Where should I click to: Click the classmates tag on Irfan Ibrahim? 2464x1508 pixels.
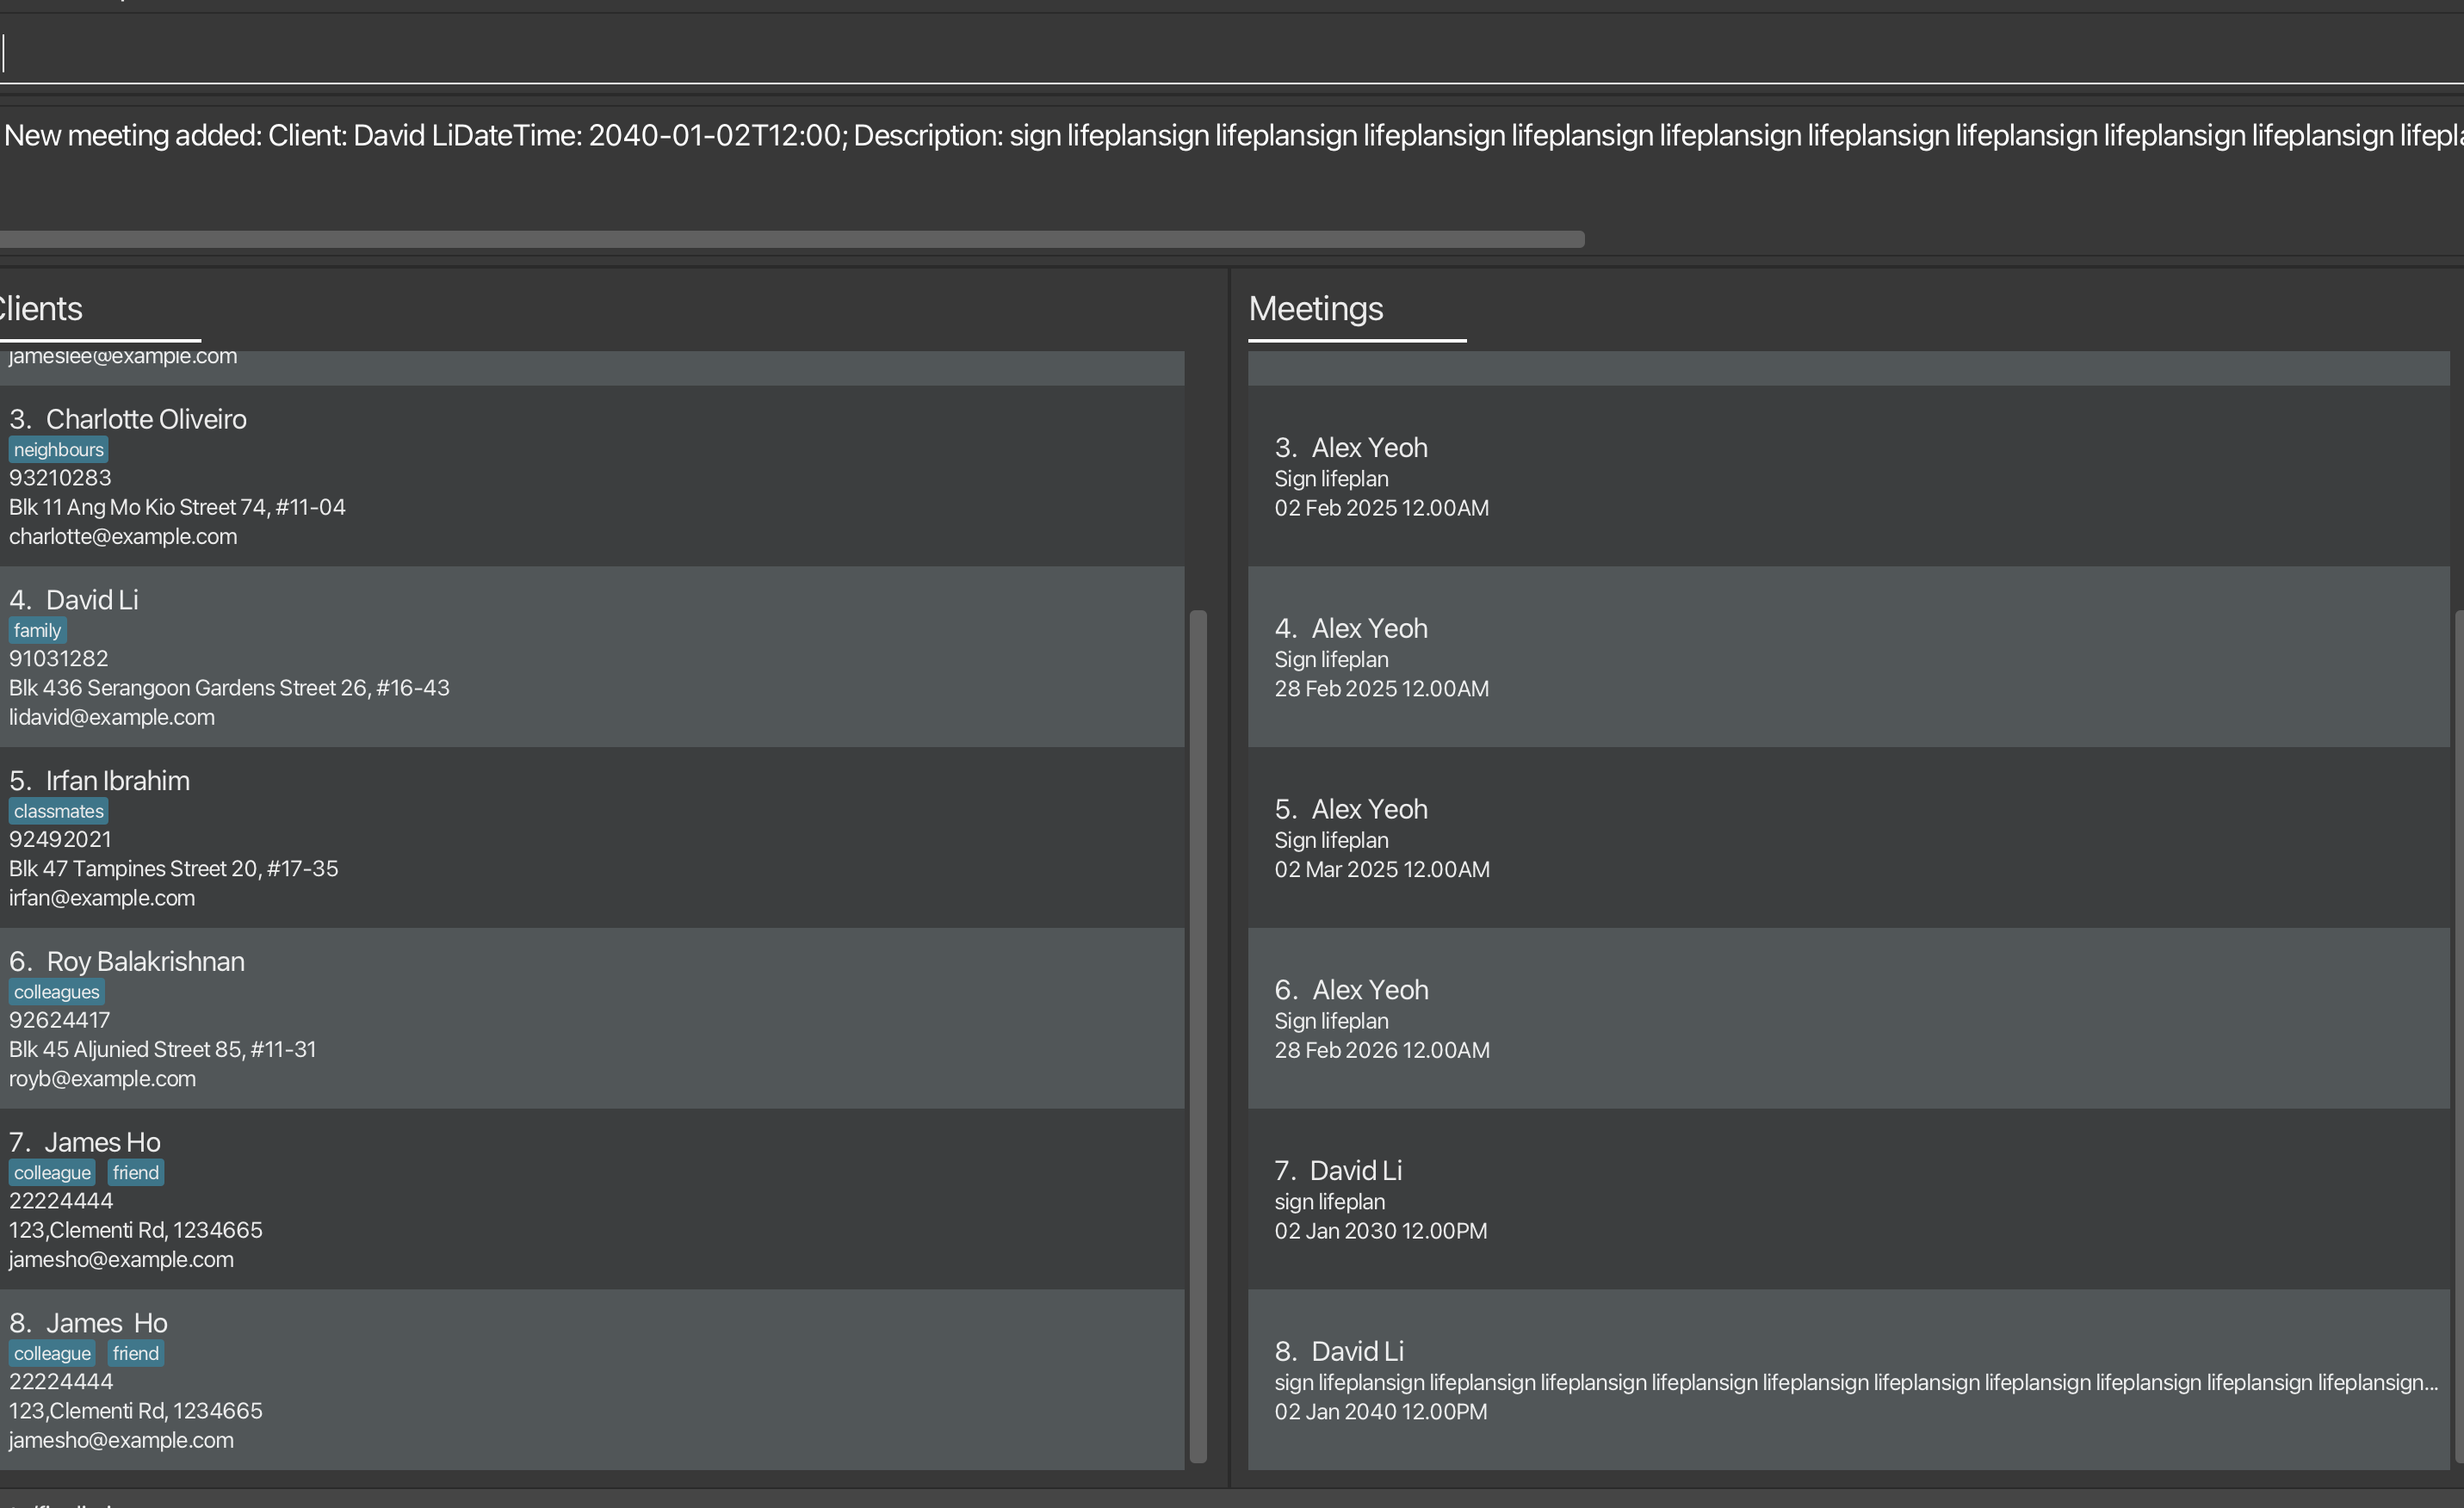click(x=58, y=811)
